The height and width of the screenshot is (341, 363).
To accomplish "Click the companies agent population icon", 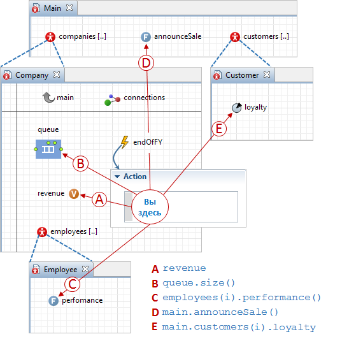I will coord(50,36).
